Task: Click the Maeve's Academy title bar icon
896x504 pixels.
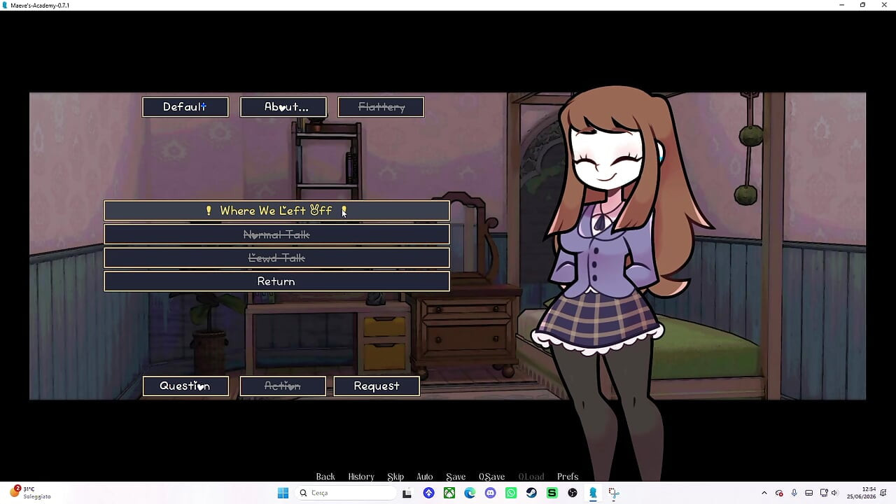Action: pos(6,5)
